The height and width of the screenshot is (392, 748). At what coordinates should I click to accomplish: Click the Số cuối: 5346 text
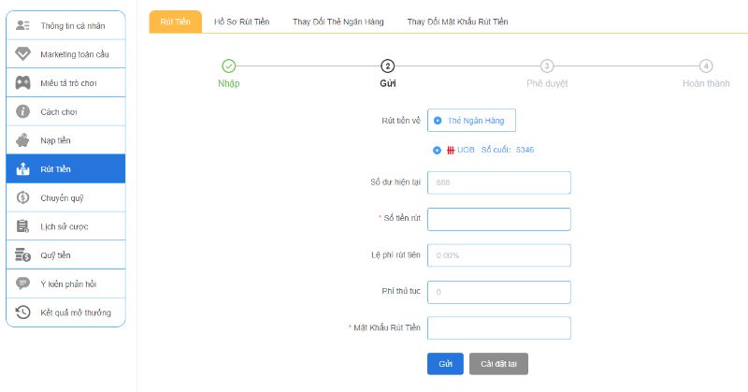click(508, 150)
